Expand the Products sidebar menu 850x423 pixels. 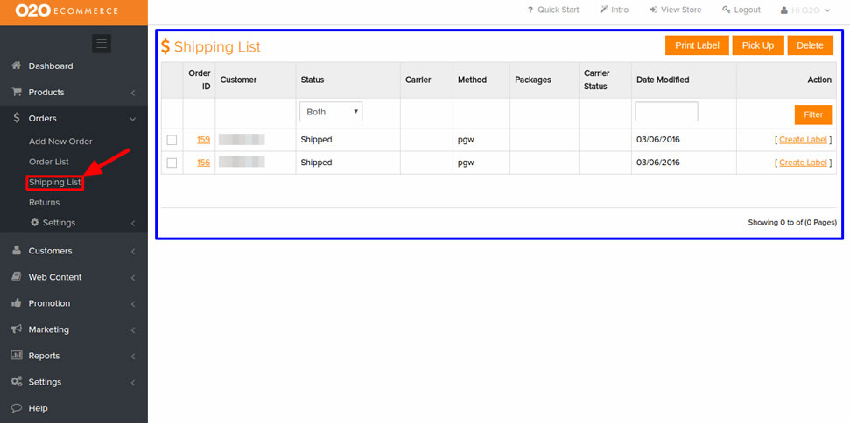click(x=74, y=93)
